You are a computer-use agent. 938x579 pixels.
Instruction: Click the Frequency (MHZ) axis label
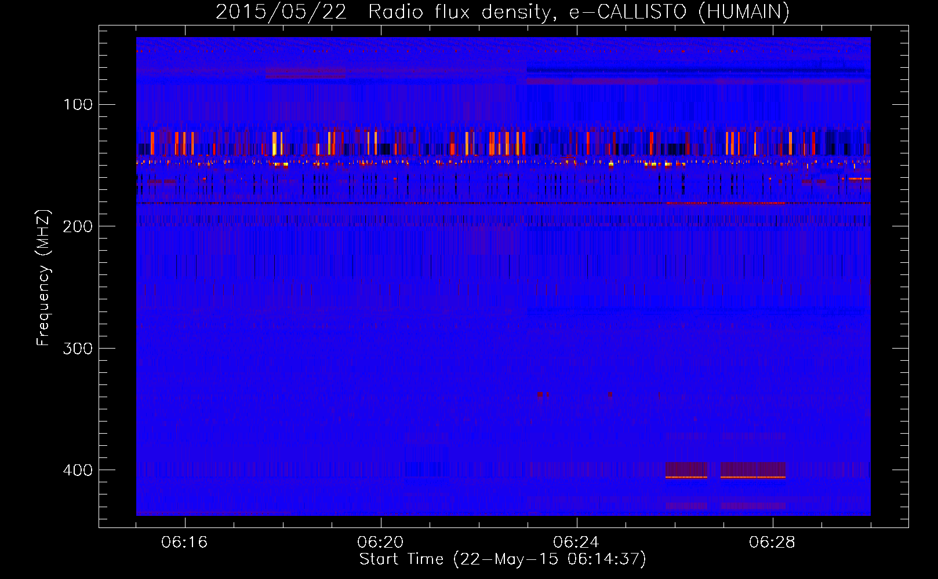pos(43,278)
